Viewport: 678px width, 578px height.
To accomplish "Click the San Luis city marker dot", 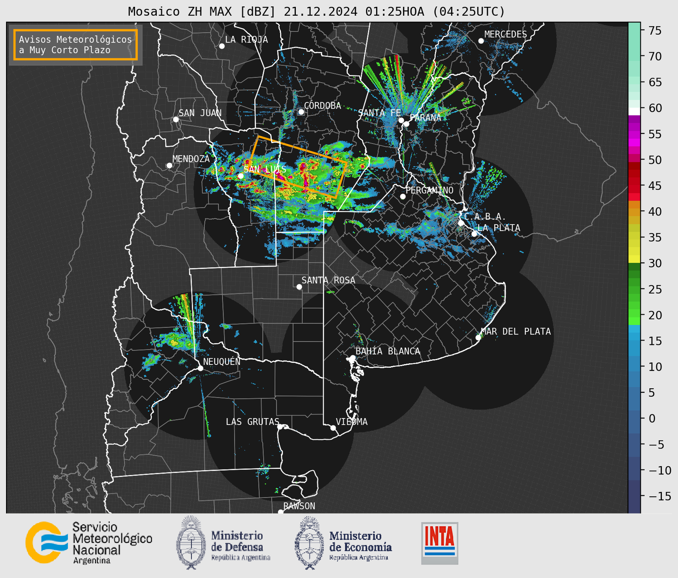I will click(240, 176).
